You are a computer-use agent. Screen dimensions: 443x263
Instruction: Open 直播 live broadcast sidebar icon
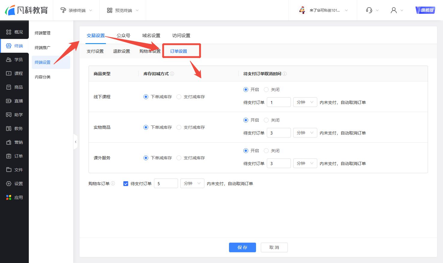[9, 101]
